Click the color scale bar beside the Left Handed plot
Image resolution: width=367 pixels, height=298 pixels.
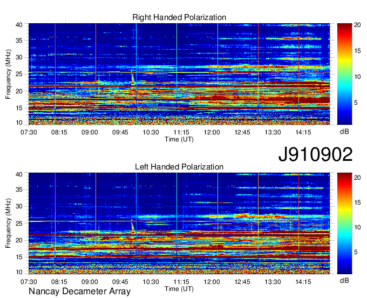344,223
